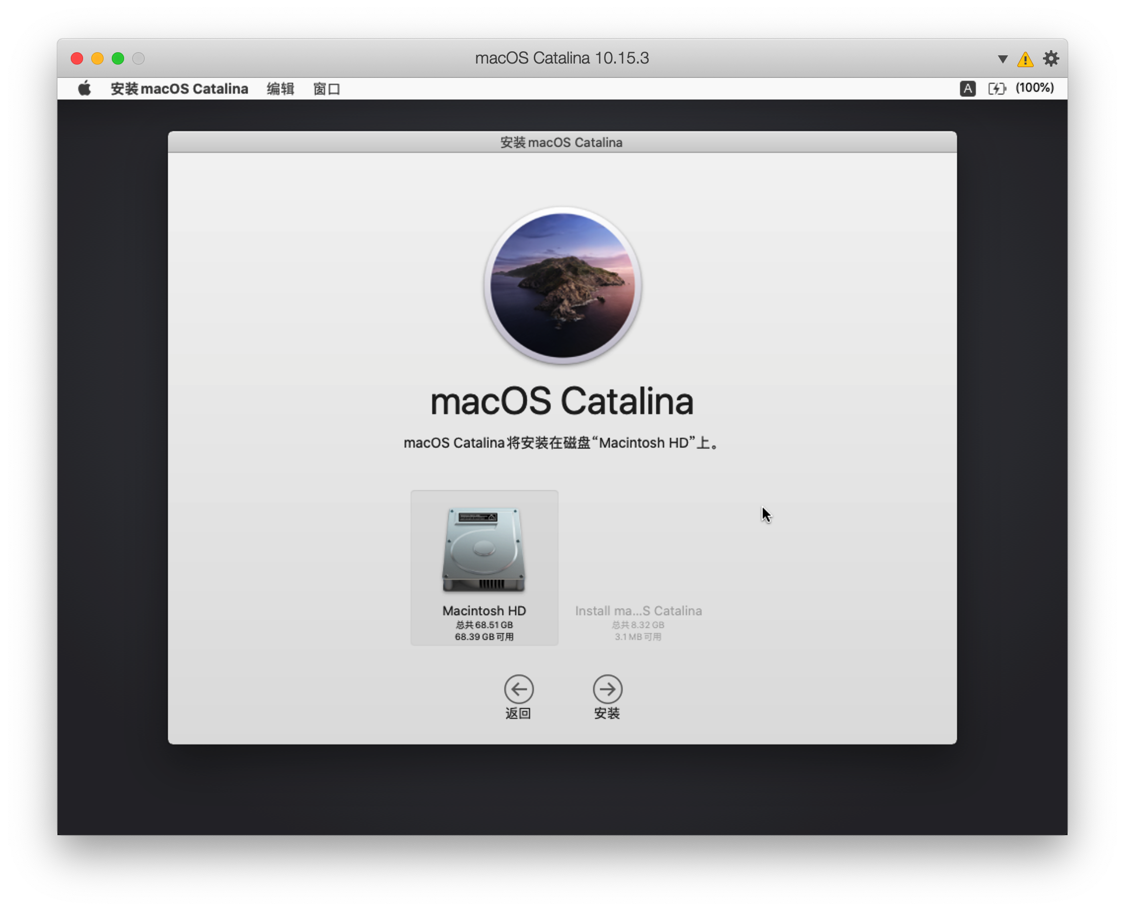The width and height of the screenshot is (1125, 911).
Task: Click the installer window title bar text
Action: tap(561, 142)
